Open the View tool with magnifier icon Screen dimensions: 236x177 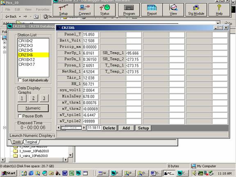(x=173, y=10)
